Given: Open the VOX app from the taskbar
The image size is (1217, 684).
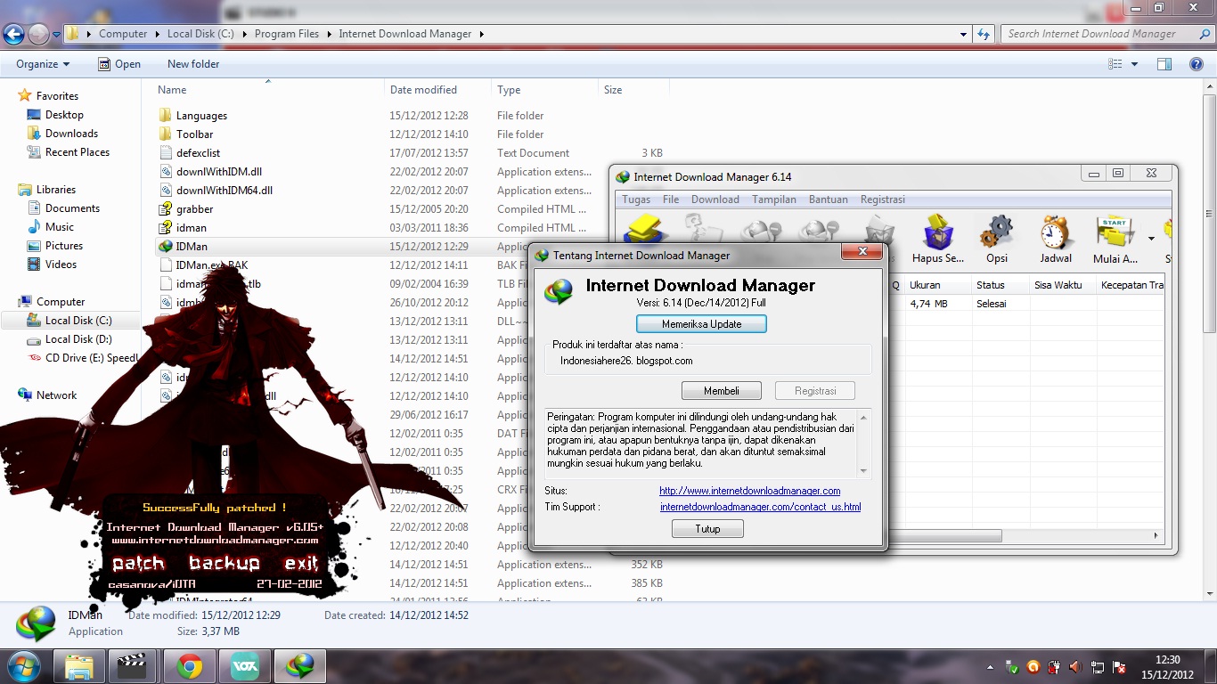Looking at the screenshot, I should [x=244, y=666].
